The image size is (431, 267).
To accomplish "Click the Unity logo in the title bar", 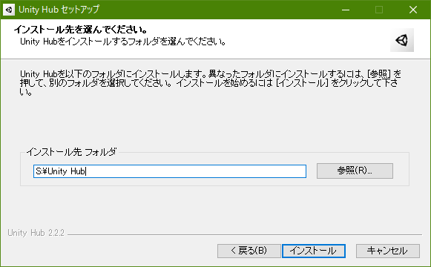I will [9, 10].
